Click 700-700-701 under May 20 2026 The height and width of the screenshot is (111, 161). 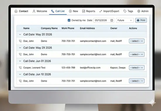(68, 41)
